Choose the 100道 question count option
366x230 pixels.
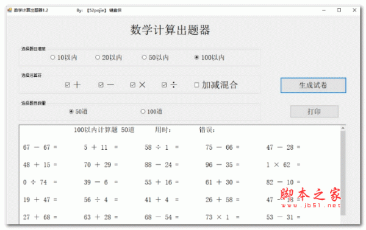[x=151, y=111]
